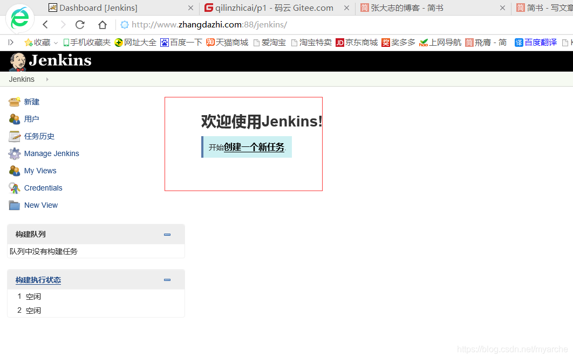Open 上网导航 bookmark
573x359 pixels.
click(x=440, y=43)
